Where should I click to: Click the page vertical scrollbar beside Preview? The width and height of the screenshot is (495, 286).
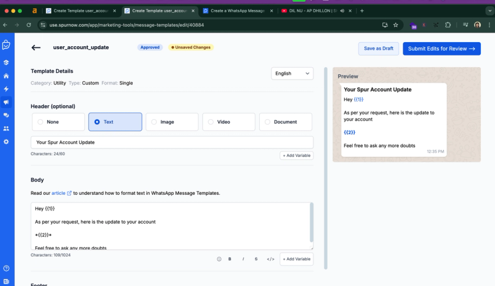point(326,168)
